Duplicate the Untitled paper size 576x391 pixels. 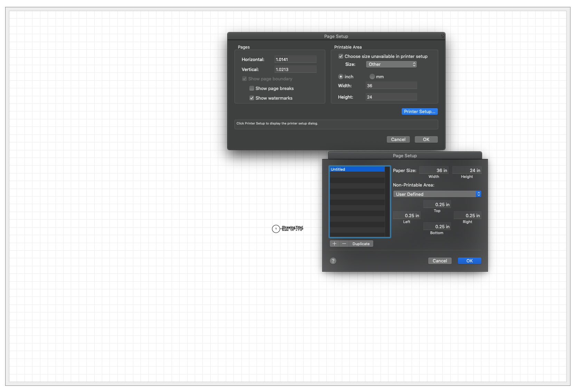click(361, 243)
